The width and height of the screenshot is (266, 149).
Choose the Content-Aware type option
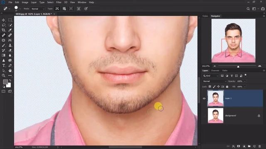pyautogui.click(x=57, y=9)
